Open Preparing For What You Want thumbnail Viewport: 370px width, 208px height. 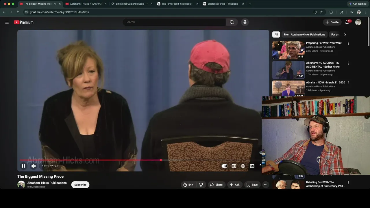pos(288,50)
